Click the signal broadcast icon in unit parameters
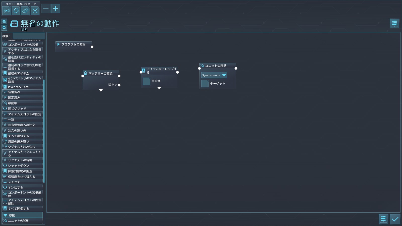 tap(7, 11)
